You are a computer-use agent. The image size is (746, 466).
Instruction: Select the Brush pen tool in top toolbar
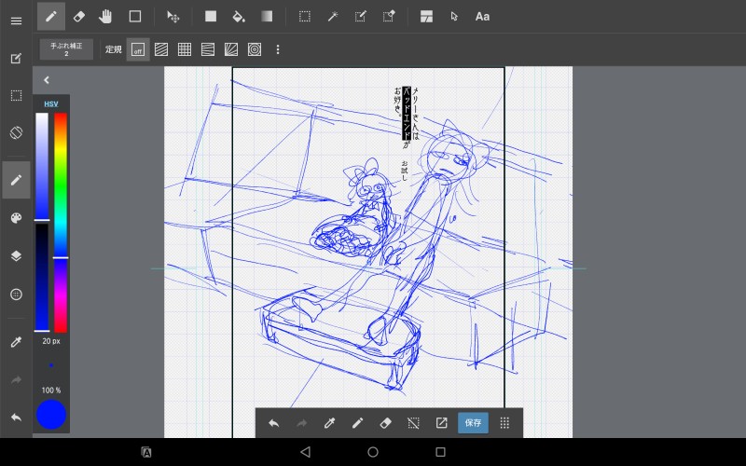pyautogui.click(x=51, y=17)
